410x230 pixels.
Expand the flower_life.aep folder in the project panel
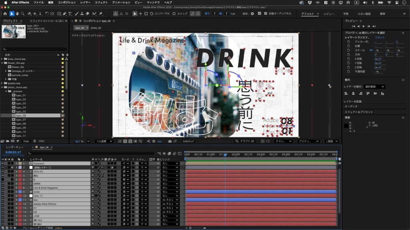point(2,63)
